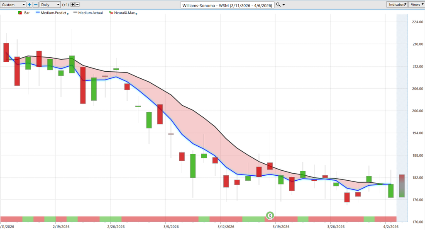425x230 pixels.
Task: Click the black plus forecast-days button
Action: tap(73, 5)
